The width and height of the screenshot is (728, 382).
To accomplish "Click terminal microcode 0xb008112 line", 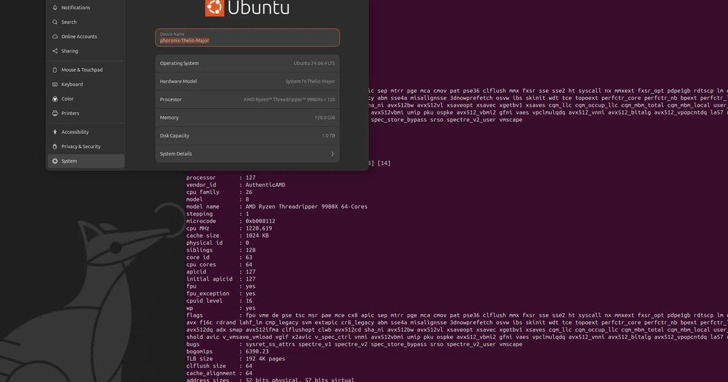I will tap(231, 221).
